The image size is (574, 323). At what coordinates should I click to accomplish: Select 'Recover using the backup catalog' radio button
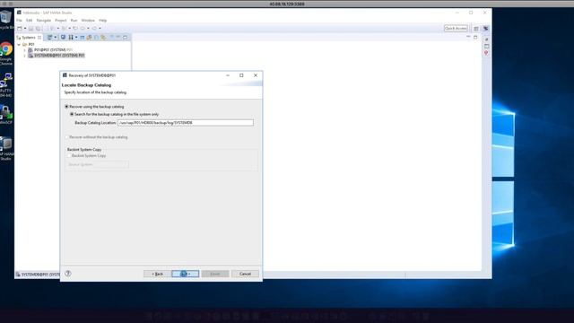pos(66,107)
